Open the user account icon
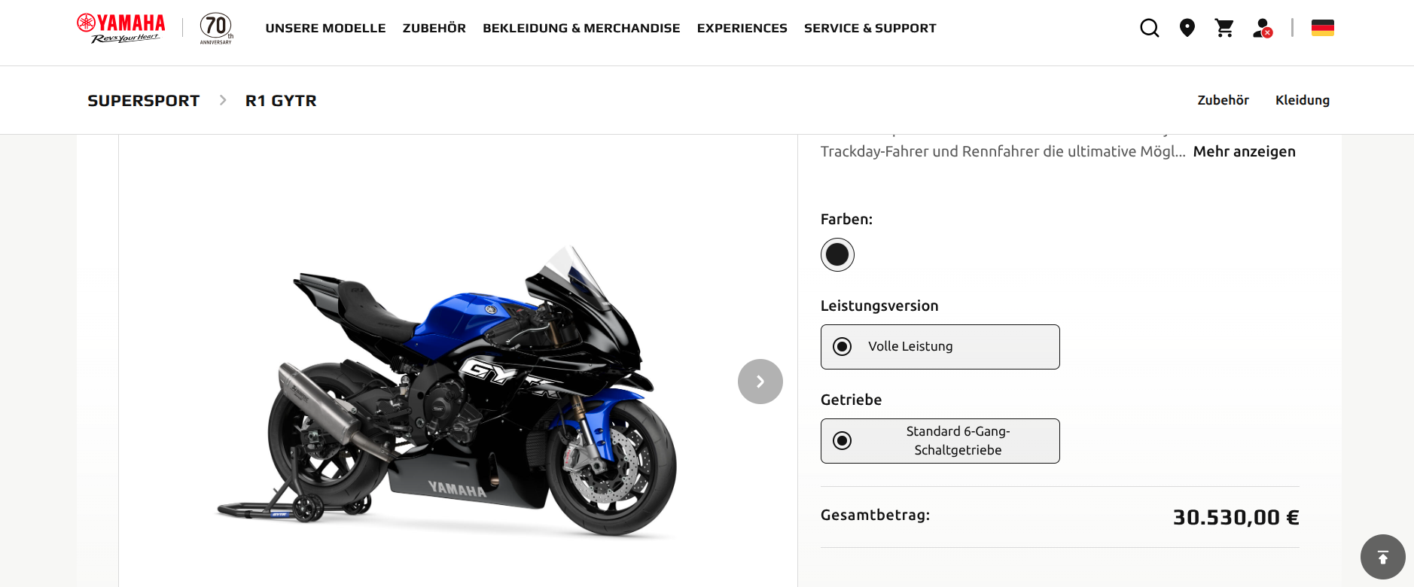This screenshot has width=1414, height=587. [x=1263, y=28]
